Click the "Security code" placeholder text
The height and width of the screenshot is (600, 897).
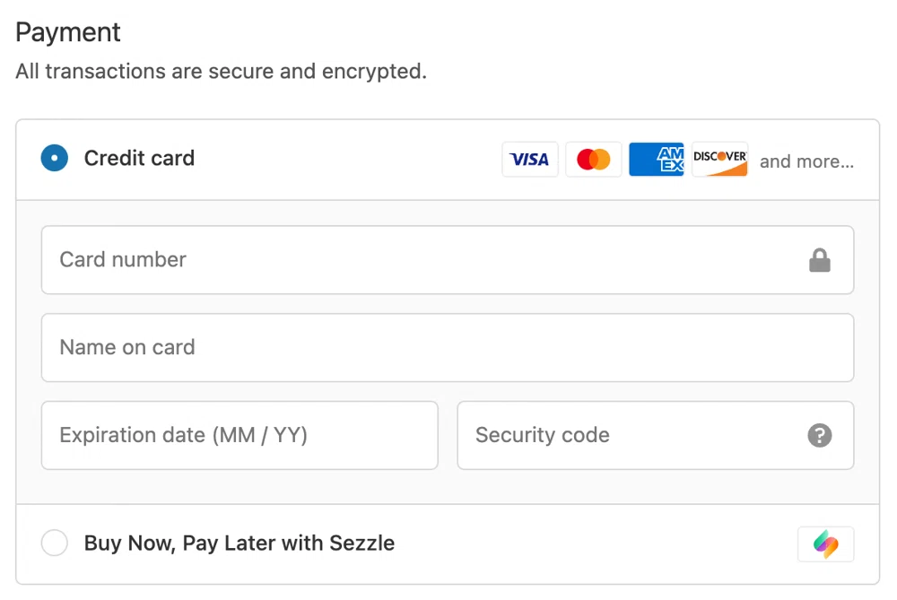coord(543,436)
